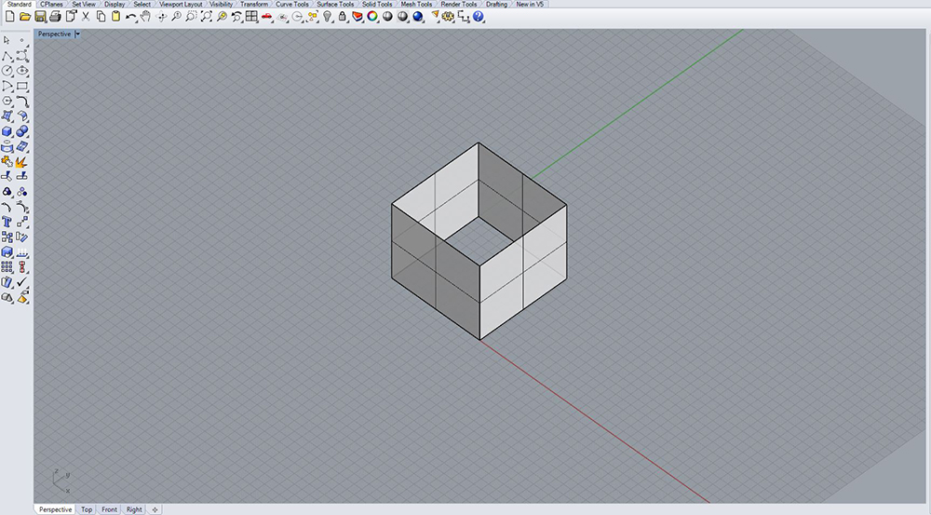Viewport: 931px width, 515px height.
Task: Select the rectangular Array grid icon
Action: (x=7, y=267)
